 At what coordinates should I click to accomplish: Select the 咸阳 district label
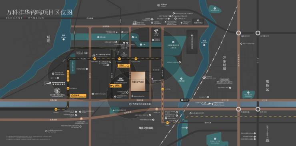point(48,39)
